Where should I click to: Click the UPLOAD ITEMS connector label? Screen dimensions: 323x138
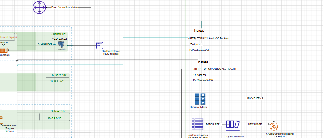coord(254,99)
